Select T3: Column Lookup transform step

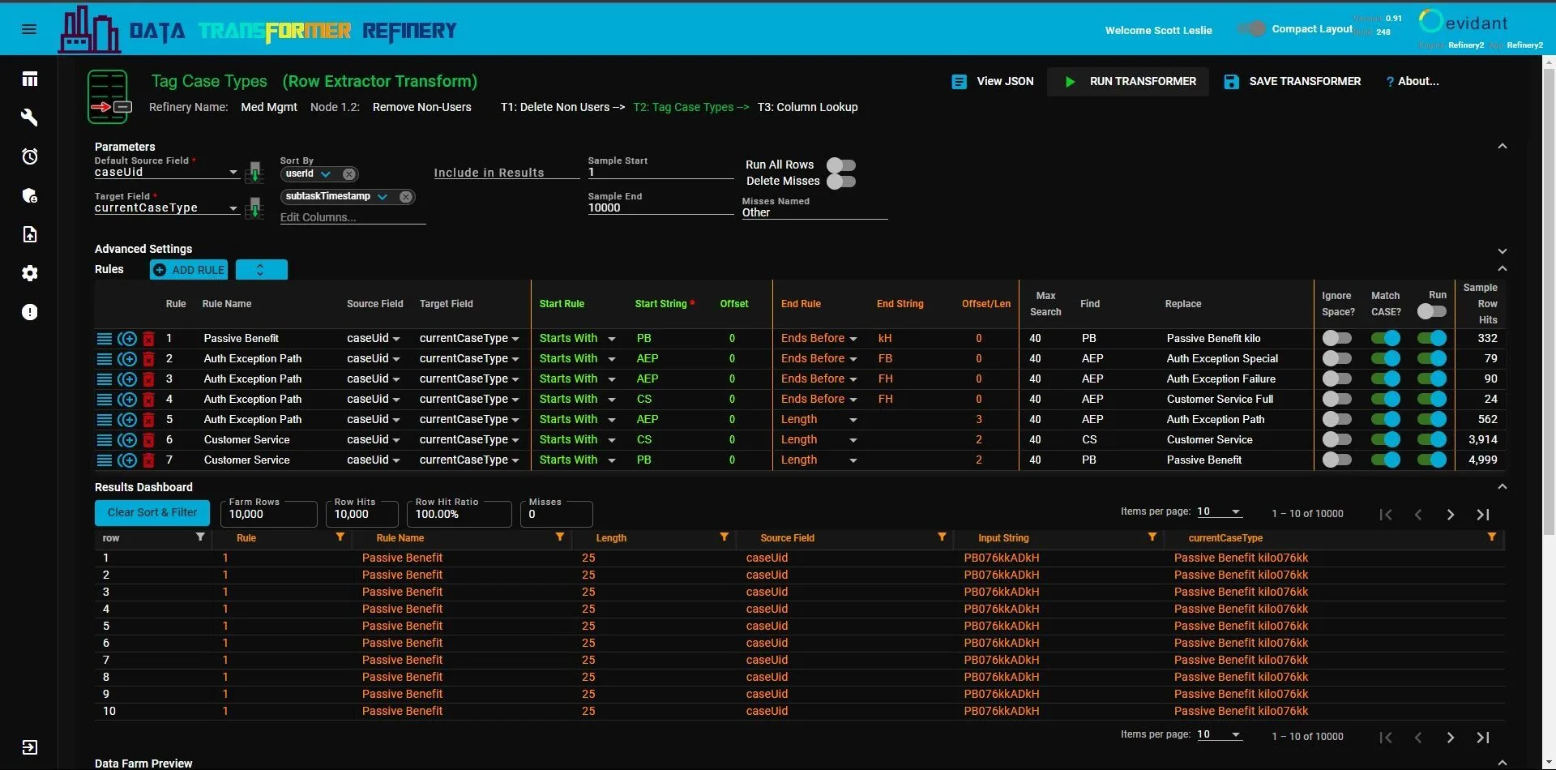(x=807, y=107)
